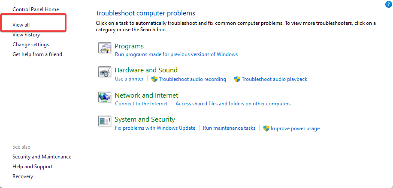Select Get help from a friend
Viewport: 393px width, 188px height.
tap(37, 54)
